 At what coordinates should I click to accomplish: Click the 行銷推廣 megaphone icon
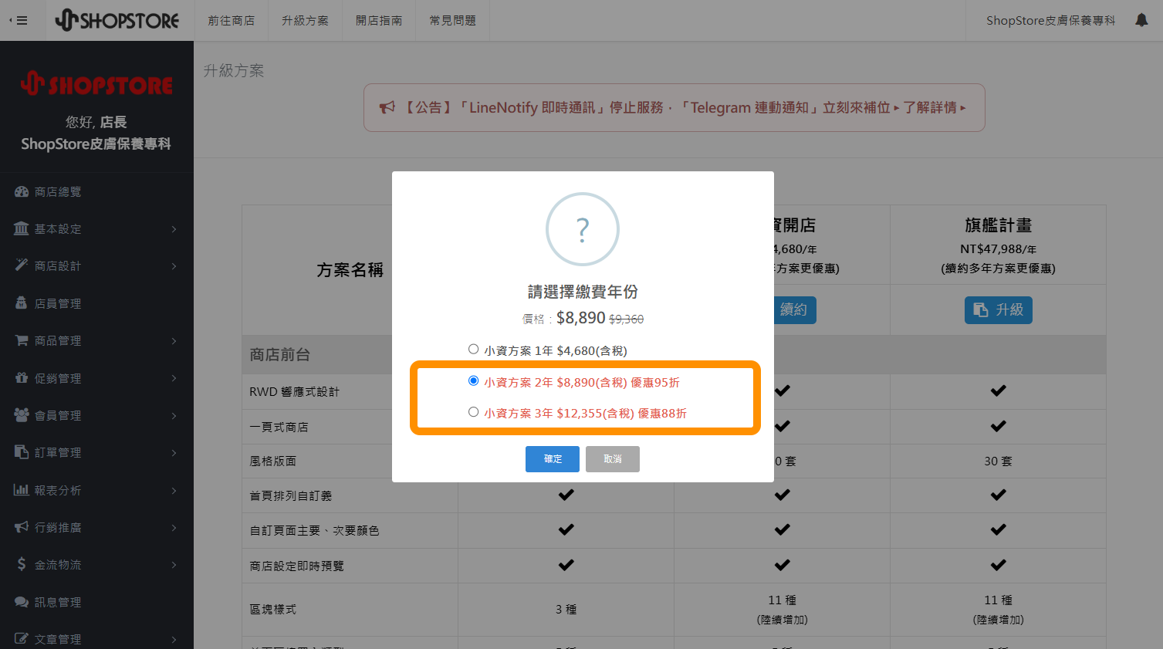click(x=22, y=527)
